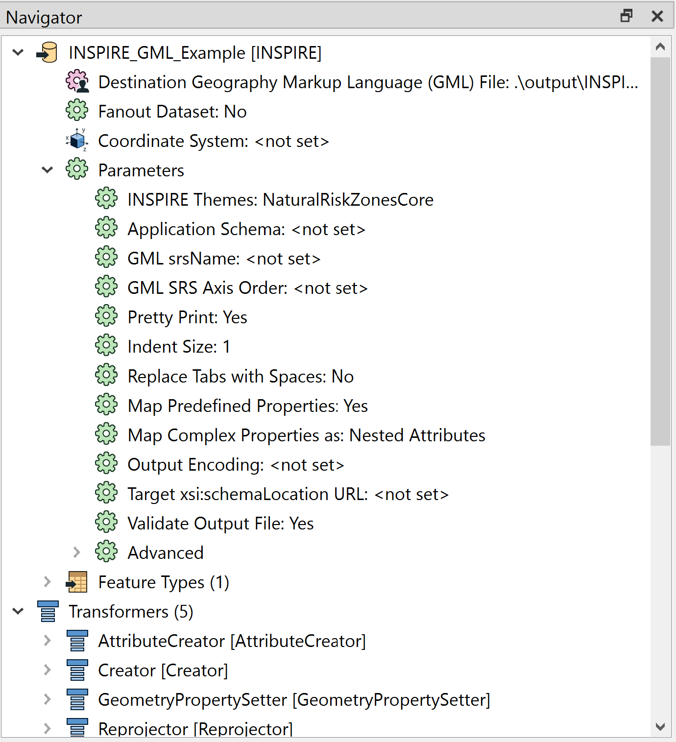
Task: Expand the GeometryPropertySetter transformer
Action: pos(48,699)
